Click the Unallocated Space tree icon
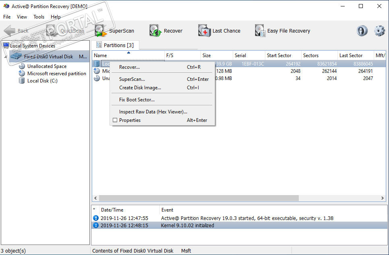389x255 pixels. (x=22, y=66)
